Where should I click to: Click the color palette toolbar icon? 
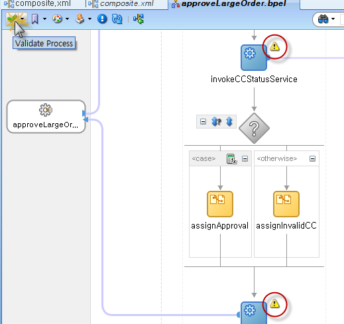pos(57,19)
